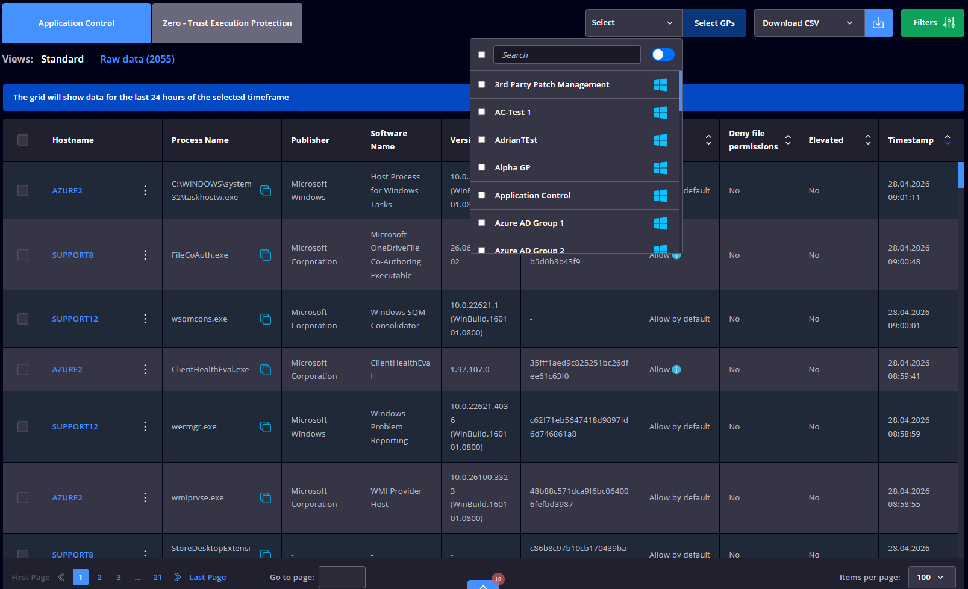Switch to the Application Control tab
The height and width of the screenshot is (589, 968).
click(x=77, y=23)
